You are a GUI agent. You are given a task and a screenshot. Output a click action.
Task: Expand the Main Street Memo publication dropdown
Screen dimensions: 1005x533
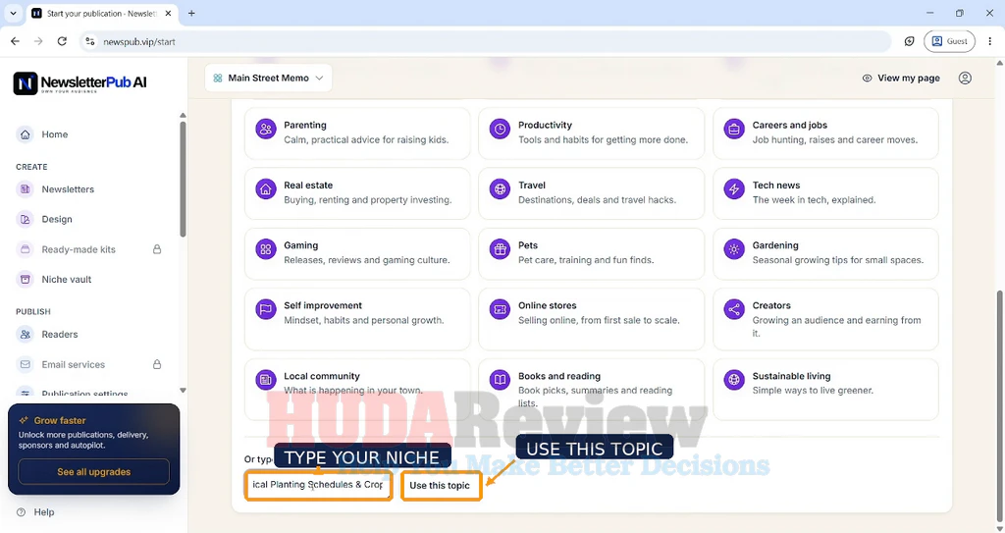click(x=269, y=78)
